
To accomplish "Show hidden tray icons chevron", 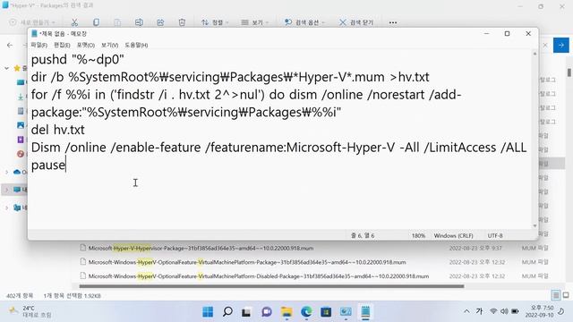I will 466,311.
